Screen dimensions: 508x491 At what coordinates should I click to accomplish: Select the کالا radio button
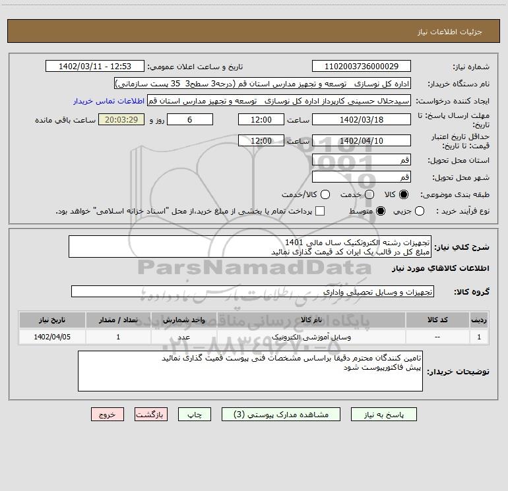(404, 194)
